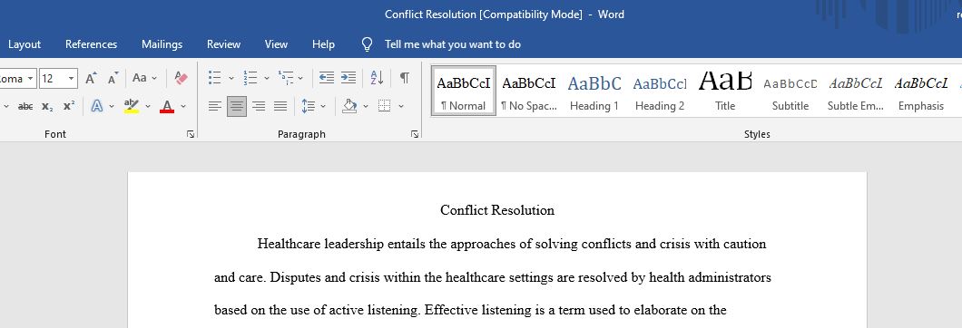Apply red font color

point(167,106)
